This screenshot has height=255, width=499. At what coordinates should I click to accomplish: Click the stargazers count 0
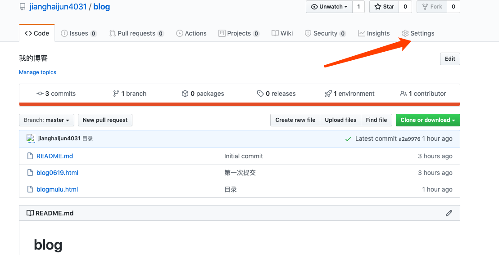pos(405,7)
